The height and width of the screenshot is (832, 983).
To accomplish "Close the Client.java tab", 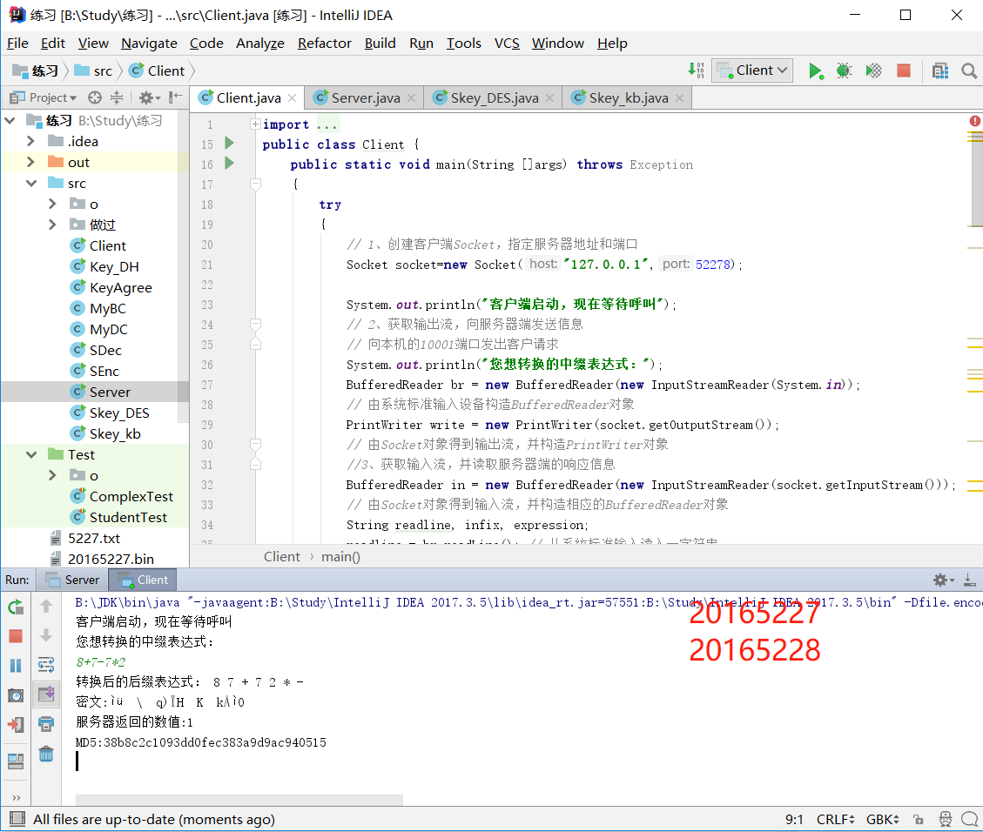I will pyautogui.click(x=293, y=98).
